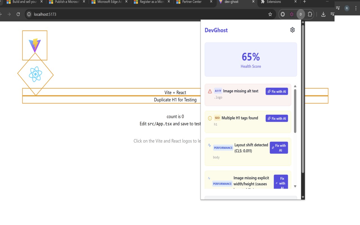This screenshot has width=360, height=225.
Task: Click the SEO badge
Action: tap(217, 118)
